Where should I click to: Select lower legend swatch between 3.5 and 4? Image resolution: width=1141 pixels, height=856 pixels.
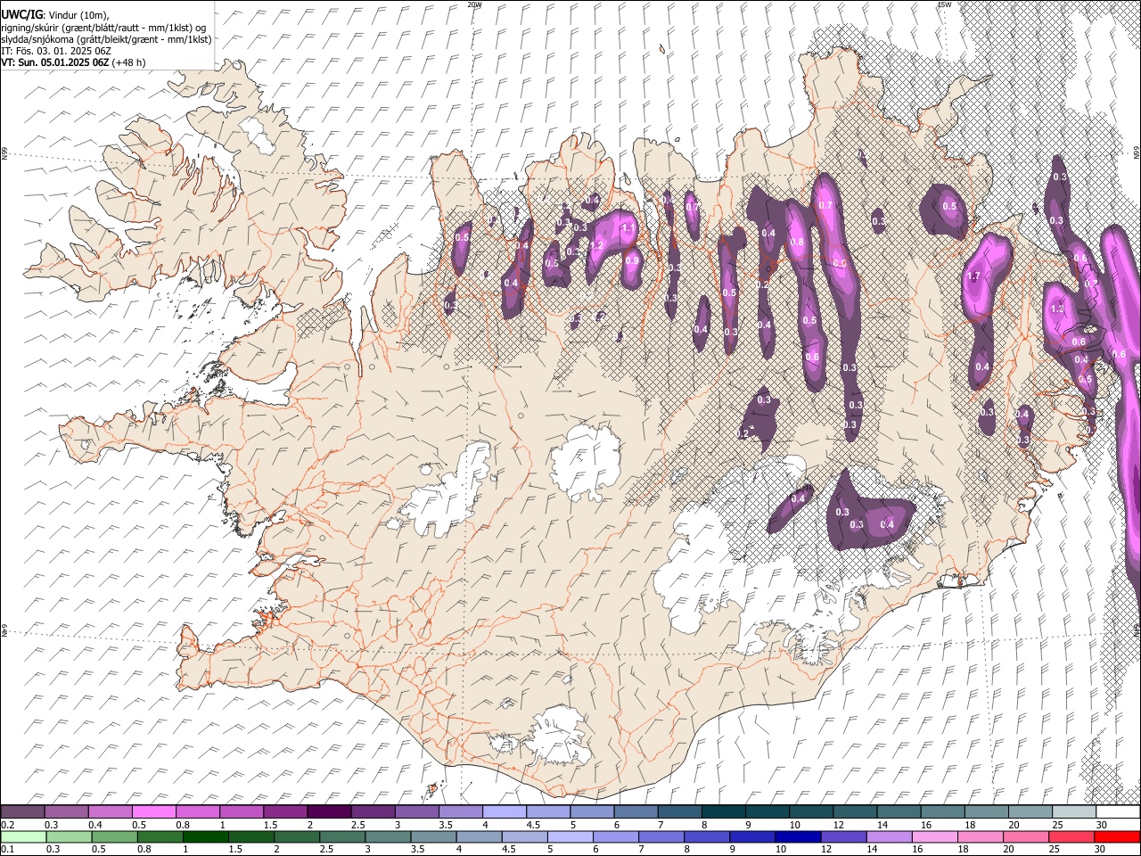(433, 836)
